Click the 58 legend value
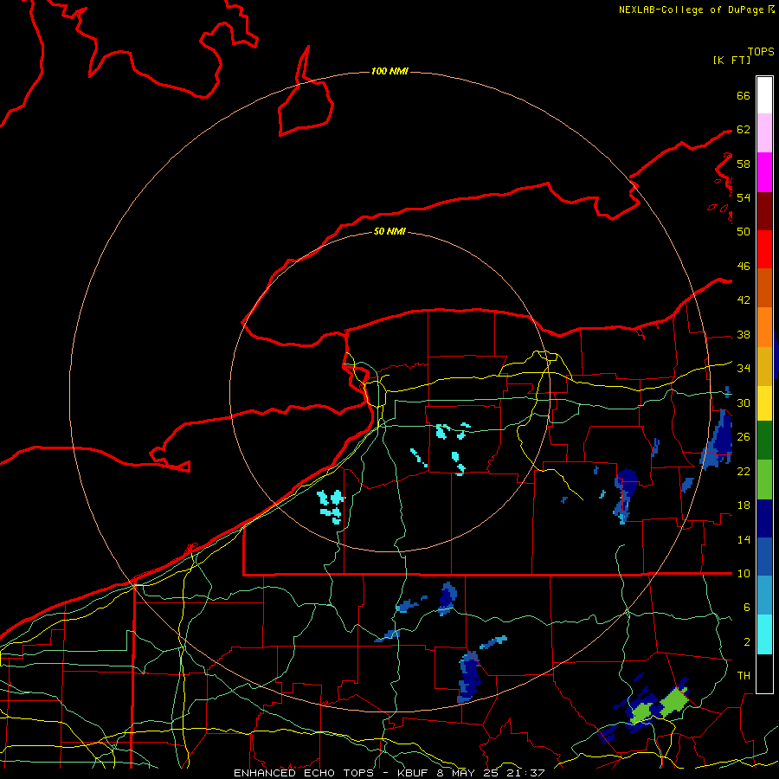The image size is (779, 779). coord(744,164)
